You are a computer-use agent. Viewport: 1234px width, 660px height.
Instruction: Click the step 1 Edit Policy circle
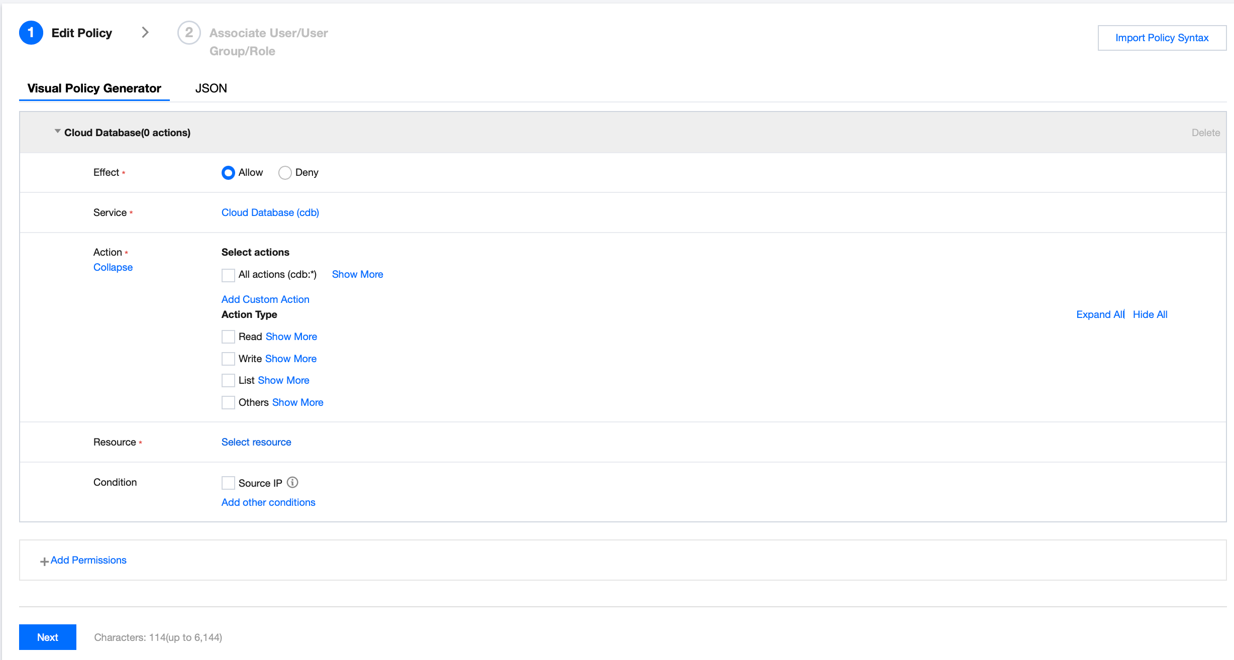pos(31,33)
